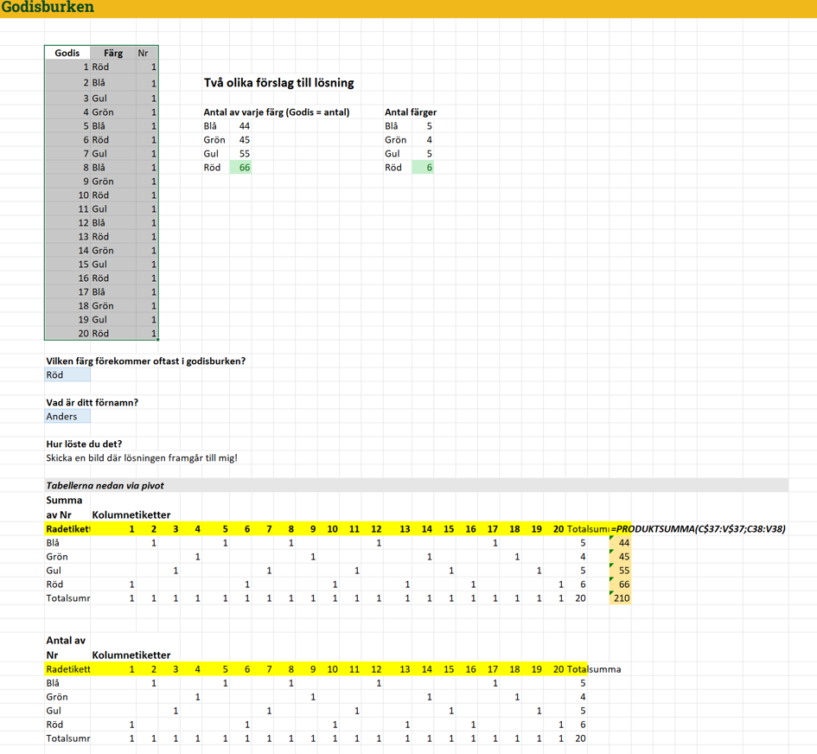Click the name cell containing Anders
Screen dimensions: 817x754
67,416
